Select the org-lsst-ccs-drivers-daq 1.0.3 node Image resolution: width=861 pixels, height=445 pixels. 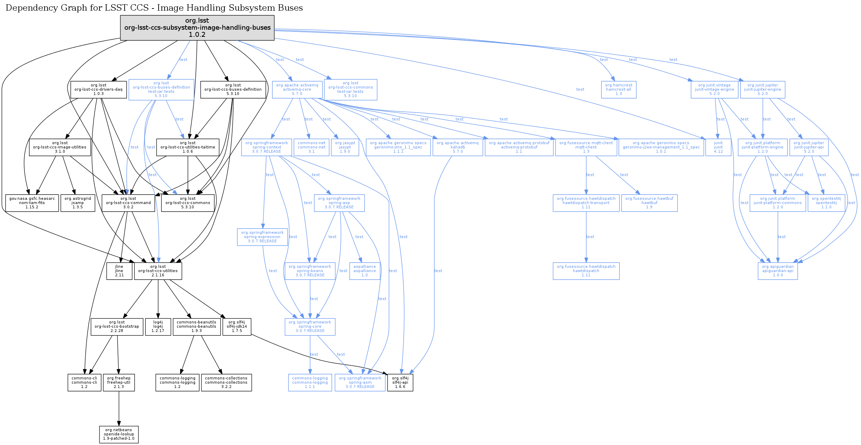coord(98,90)
